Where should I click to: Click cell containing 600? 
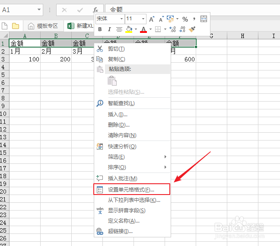[x=183, y=59]
